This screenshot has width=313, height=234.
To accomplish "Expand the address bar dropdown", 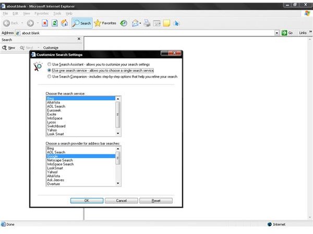I will tap(276, 33).
